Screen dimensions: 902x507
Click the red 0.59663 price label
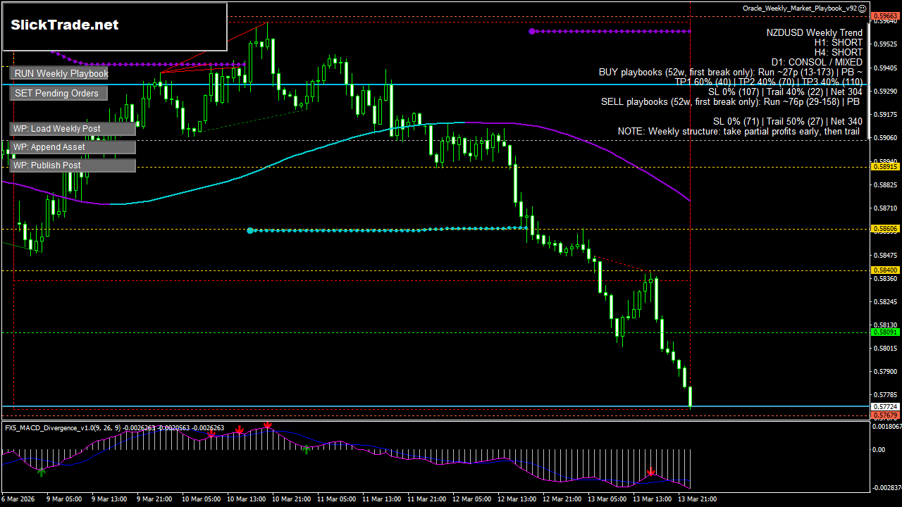[884, 15]
